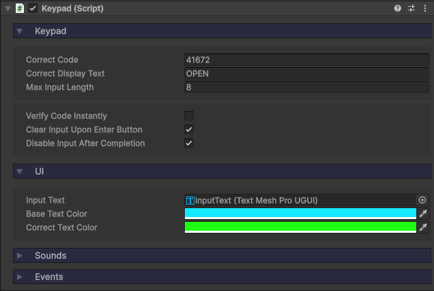Image resolution: width=434 pixels, height=291 pixels.
Task: Pick Base Text Color with the eyedropper
Action: (x=423, y=214)
